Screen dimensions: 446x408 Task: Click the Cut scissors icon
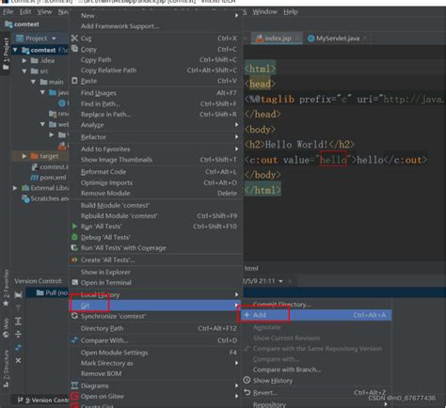tap(74, 39)
